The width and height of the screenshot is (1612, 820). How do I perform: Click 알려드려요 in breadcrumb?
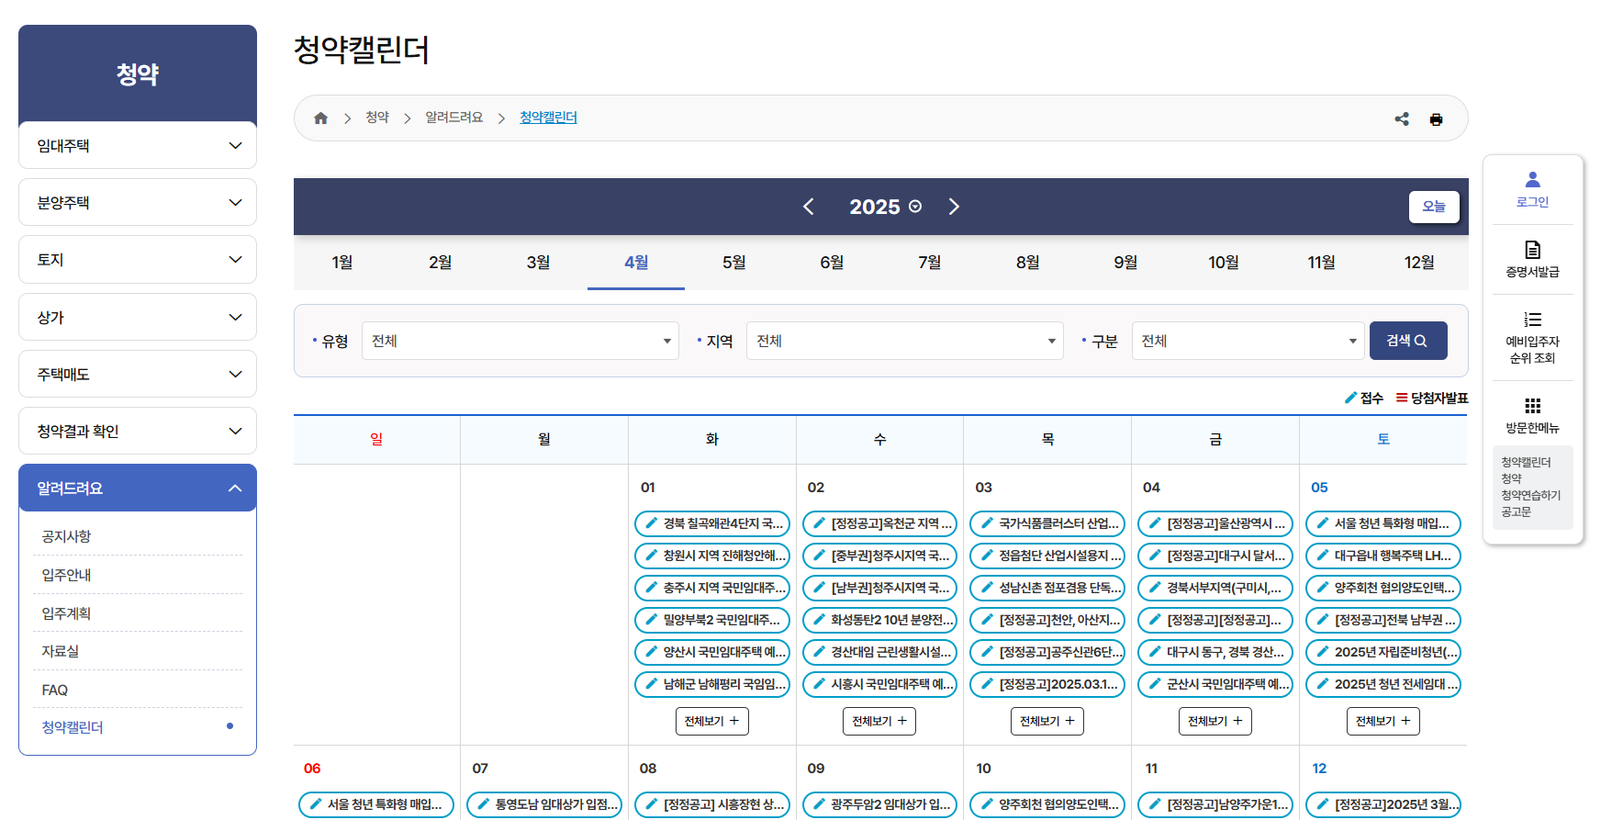[453, 118]
